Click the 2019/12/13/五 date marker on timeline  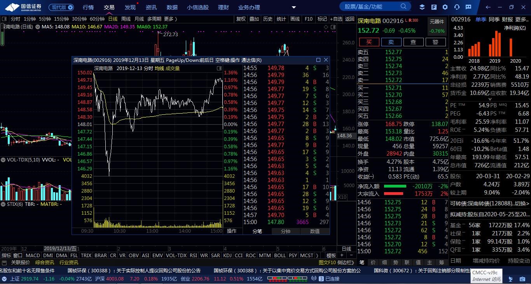point(60,249)
